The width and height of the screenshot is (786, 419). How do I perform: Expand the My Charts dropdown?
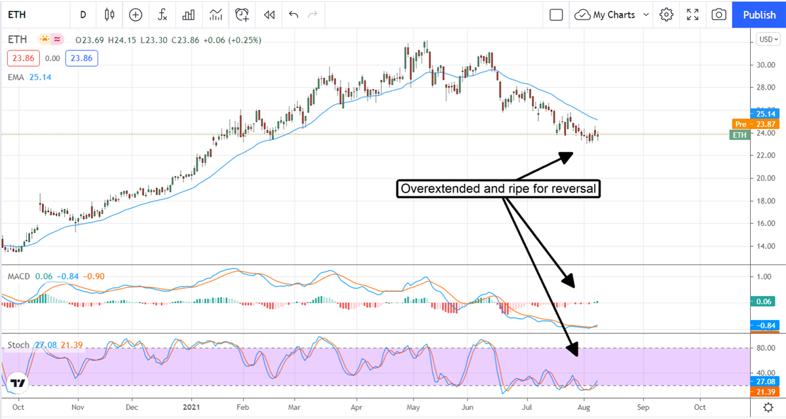[x=612, y=14]
